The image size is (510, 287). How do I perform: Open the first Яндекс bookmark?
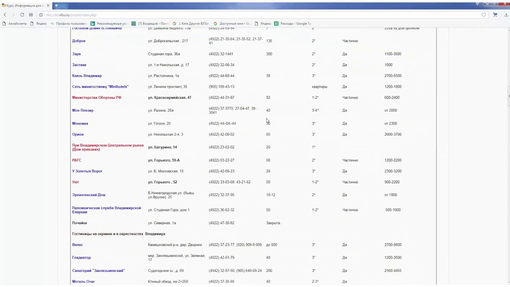[x=39, y=24]
